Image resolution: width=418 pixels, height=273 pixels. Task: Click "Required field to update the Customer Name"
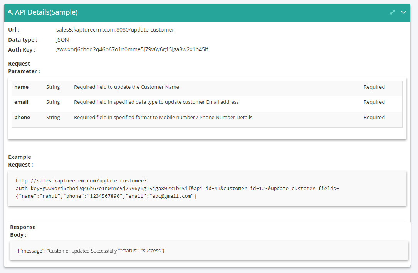coord(126,87)
